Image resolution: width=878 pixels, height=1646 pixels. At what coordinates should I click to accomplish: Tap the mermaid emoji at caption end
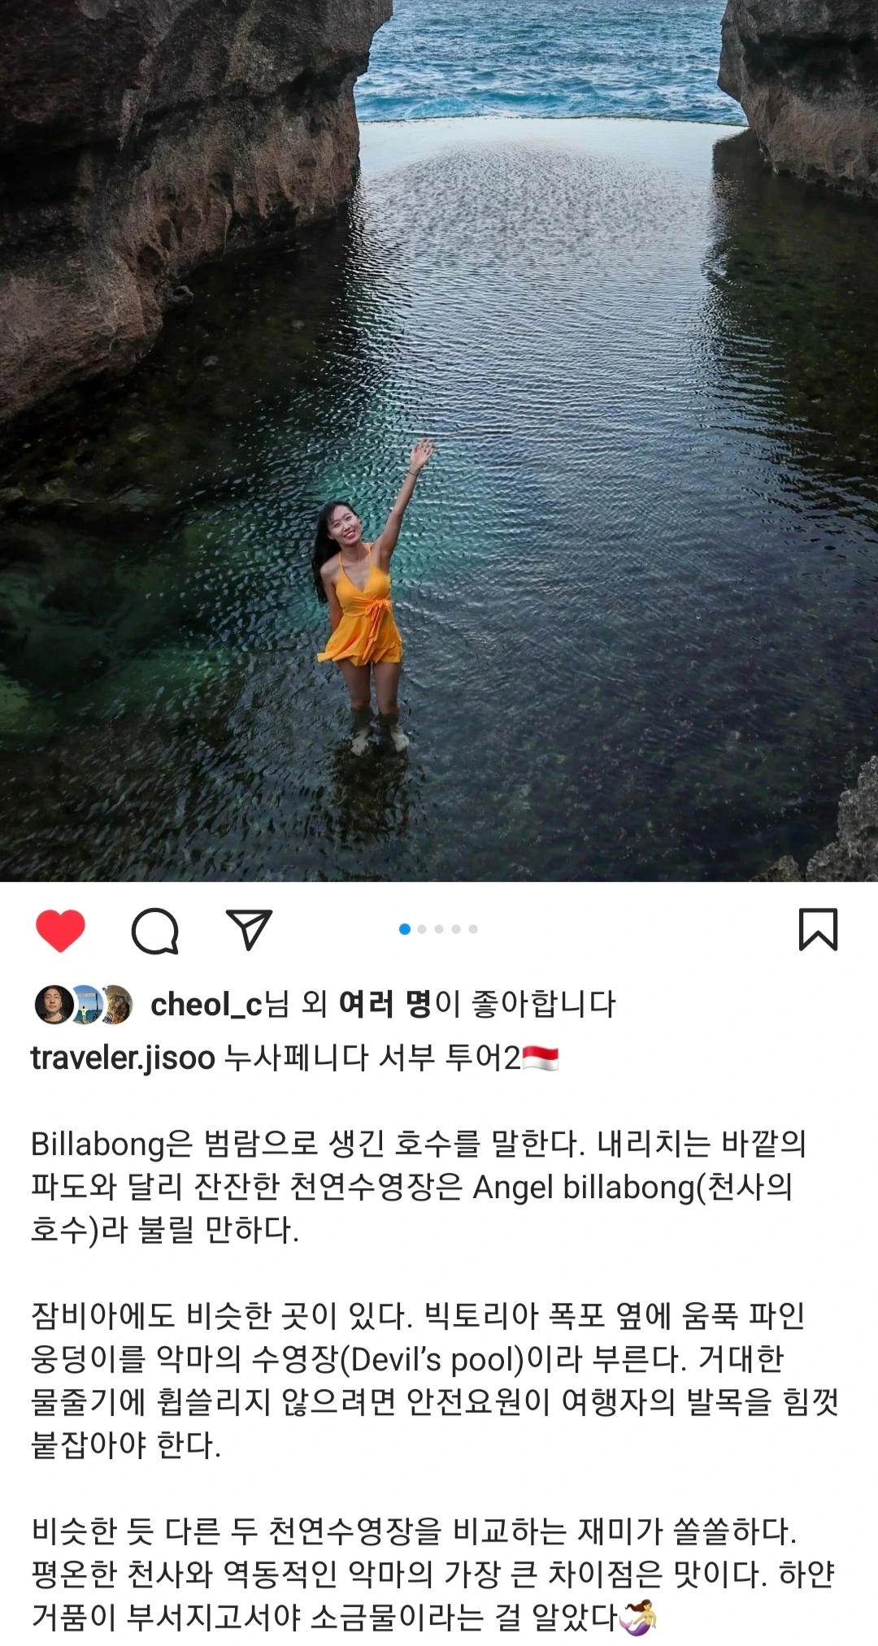click(638, 1617)
